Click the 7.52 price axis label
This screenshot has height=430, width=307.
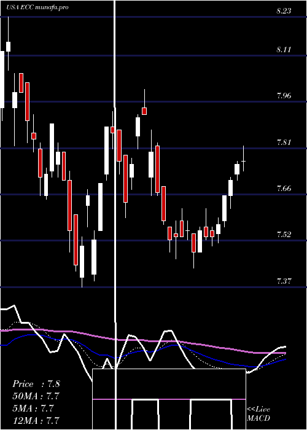coord(283,235)
